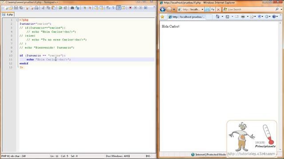Click the user-defined language icon
284x159 pixels.
pyautogui.click(x=123, y=8)
